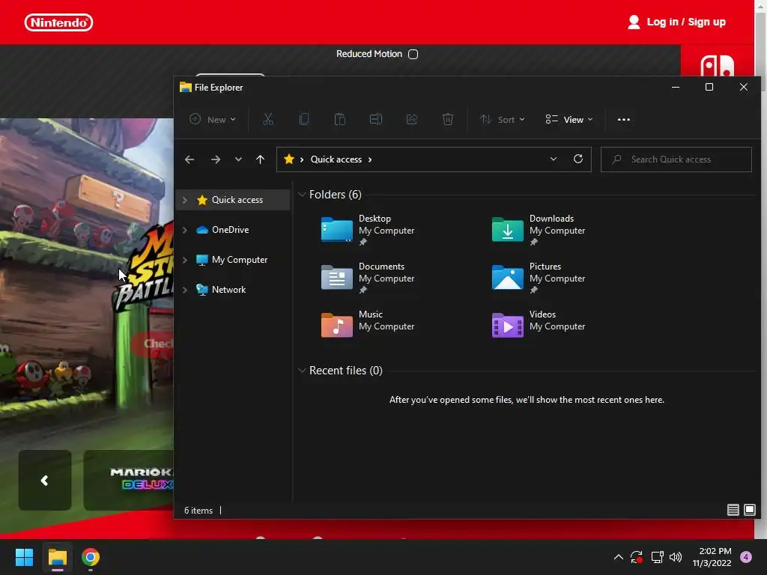Click the '6 items' status bar text
Viewport: 767px width, 575px height.
(x=198, y=511)
